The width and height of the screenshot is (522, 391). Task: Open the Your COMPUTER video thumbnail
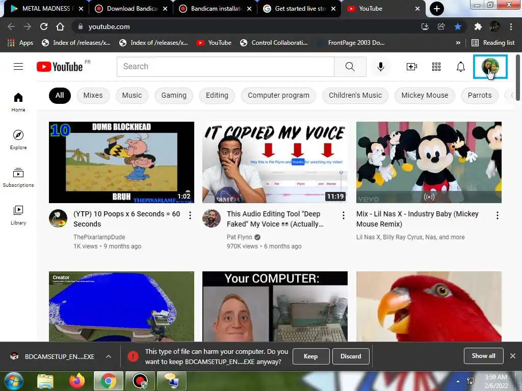click(x=275, y=306)
